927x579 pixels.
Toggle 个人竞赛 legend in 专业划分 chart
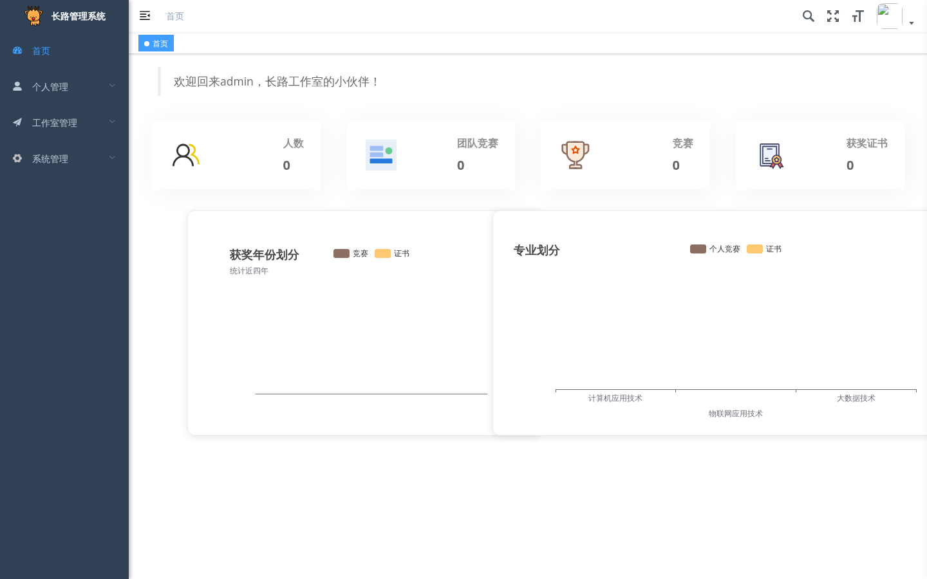[715, 249]
